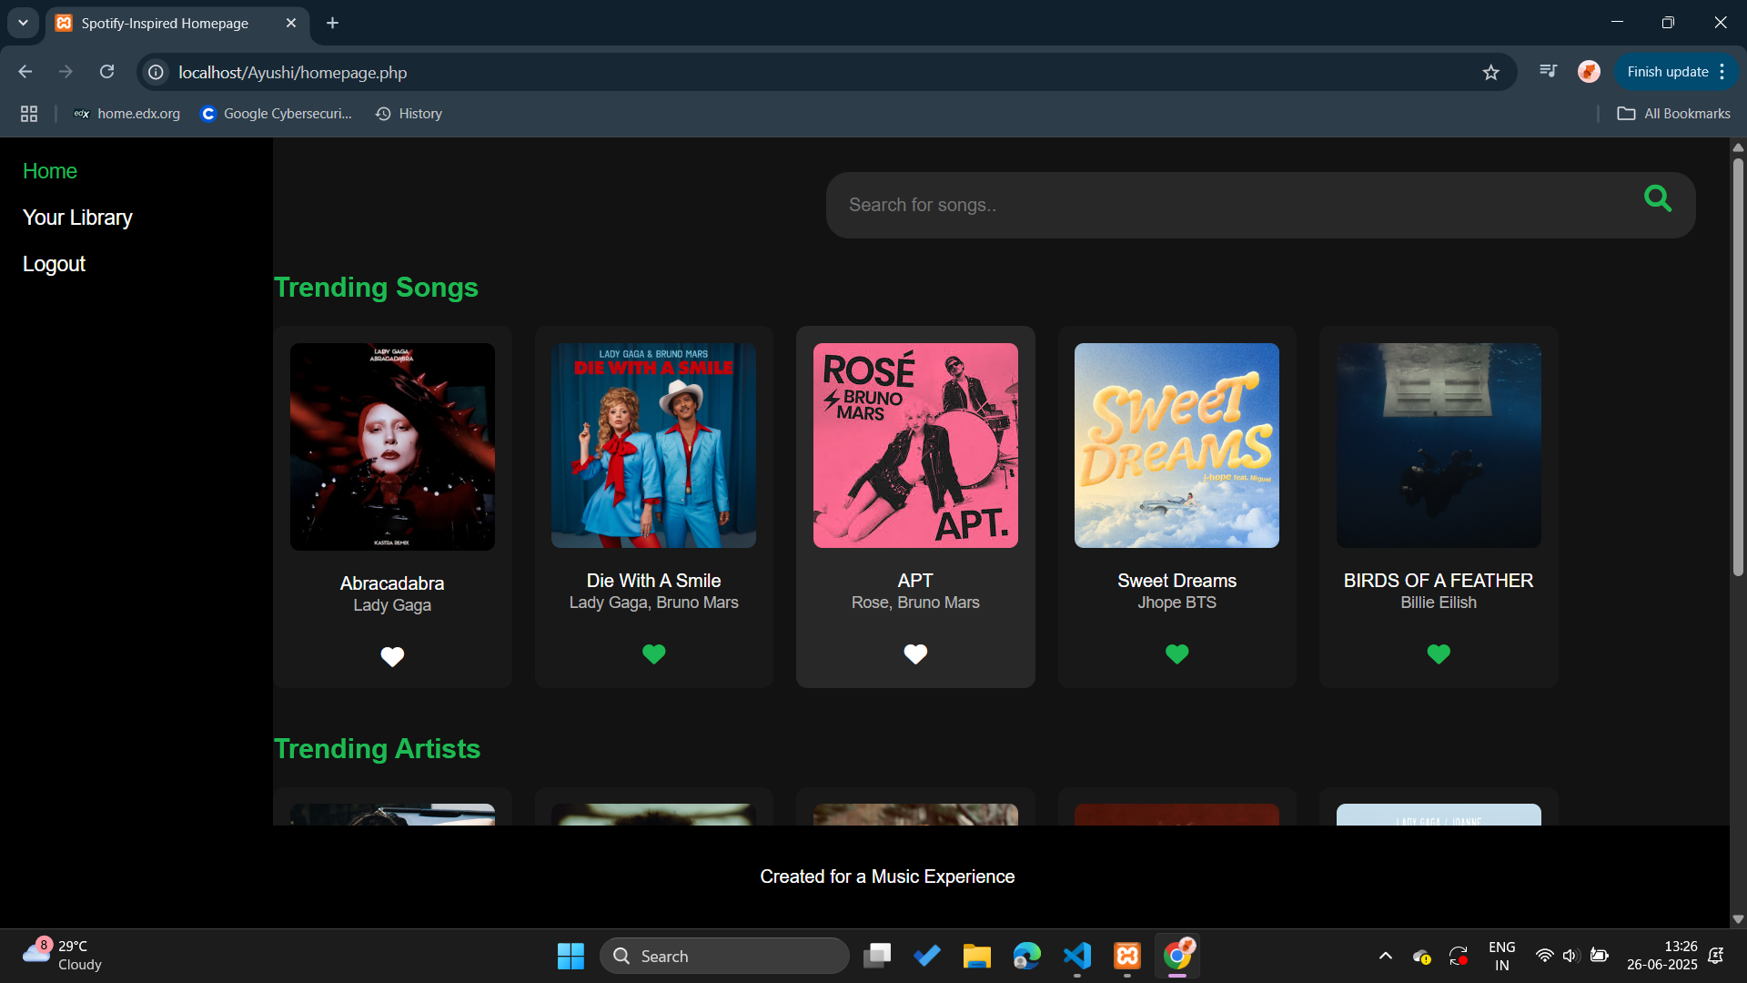Viewport: 1747px width, 983px height.
Task: Click the green search magnifier icon
Action: (1658, 198)
